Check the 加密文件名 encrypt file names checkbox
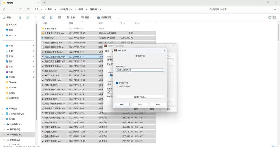This screenshot has width=280, height=147. click(117, 86)
